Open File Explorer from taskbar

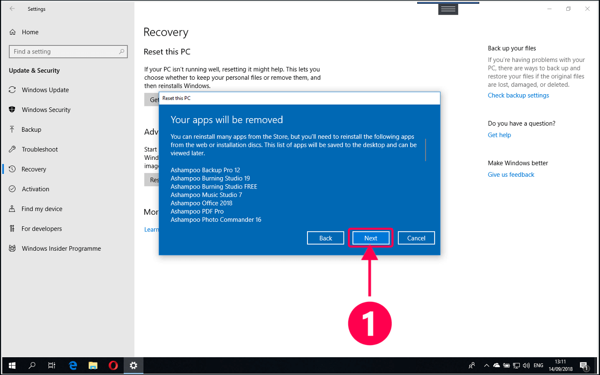coord(93,366)
